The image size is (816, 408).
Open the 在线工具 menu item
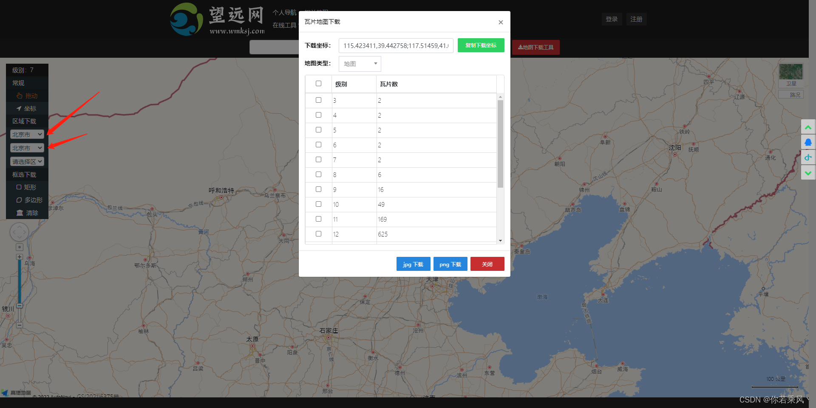[284, 25]
